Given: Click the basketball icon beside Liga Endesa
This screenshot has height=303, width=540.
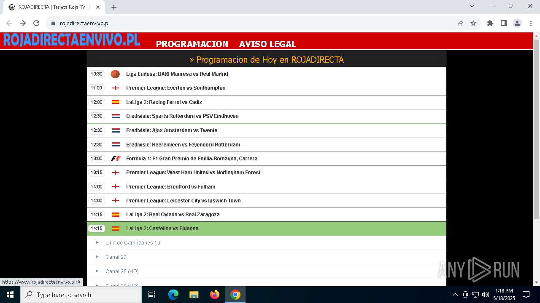Looking at the screenshot, I should pyautogui.click(x=115, y=74).
